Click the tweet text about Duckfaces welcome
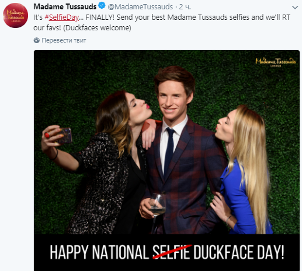The height and width of the screenshot is (271, 302). [x=162, y=22]
